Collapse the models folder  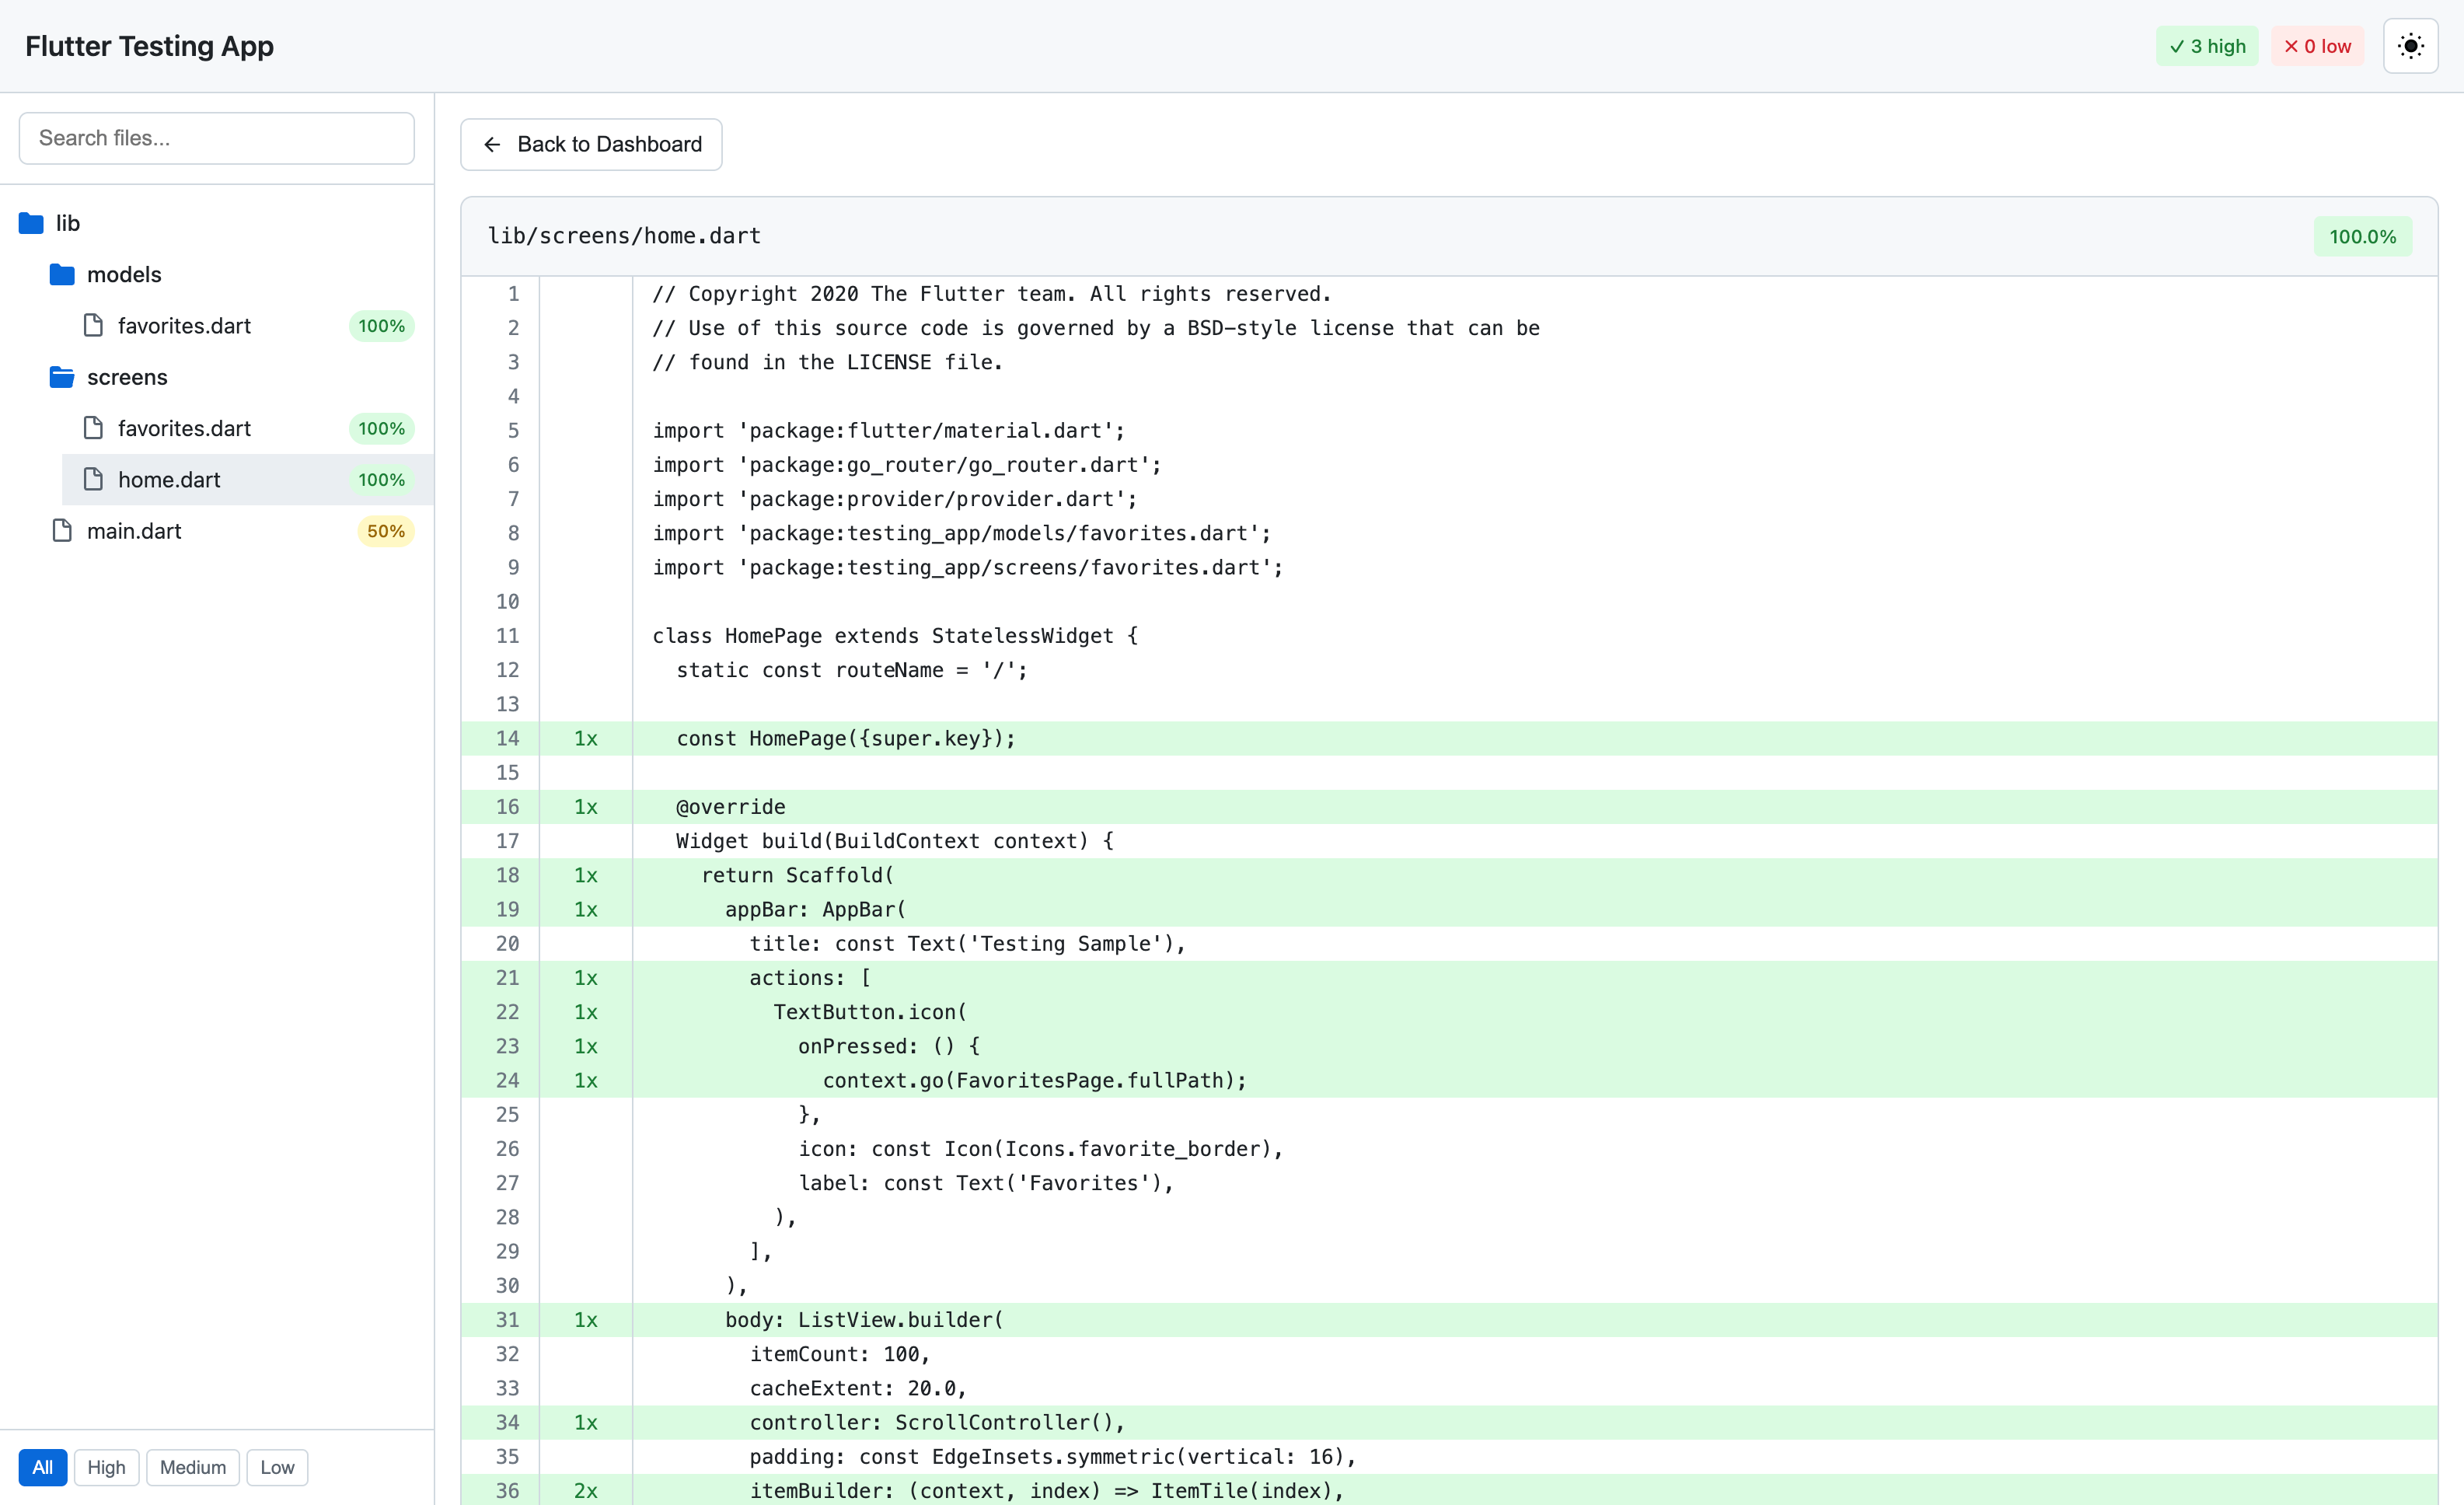[x=124, y=274]
